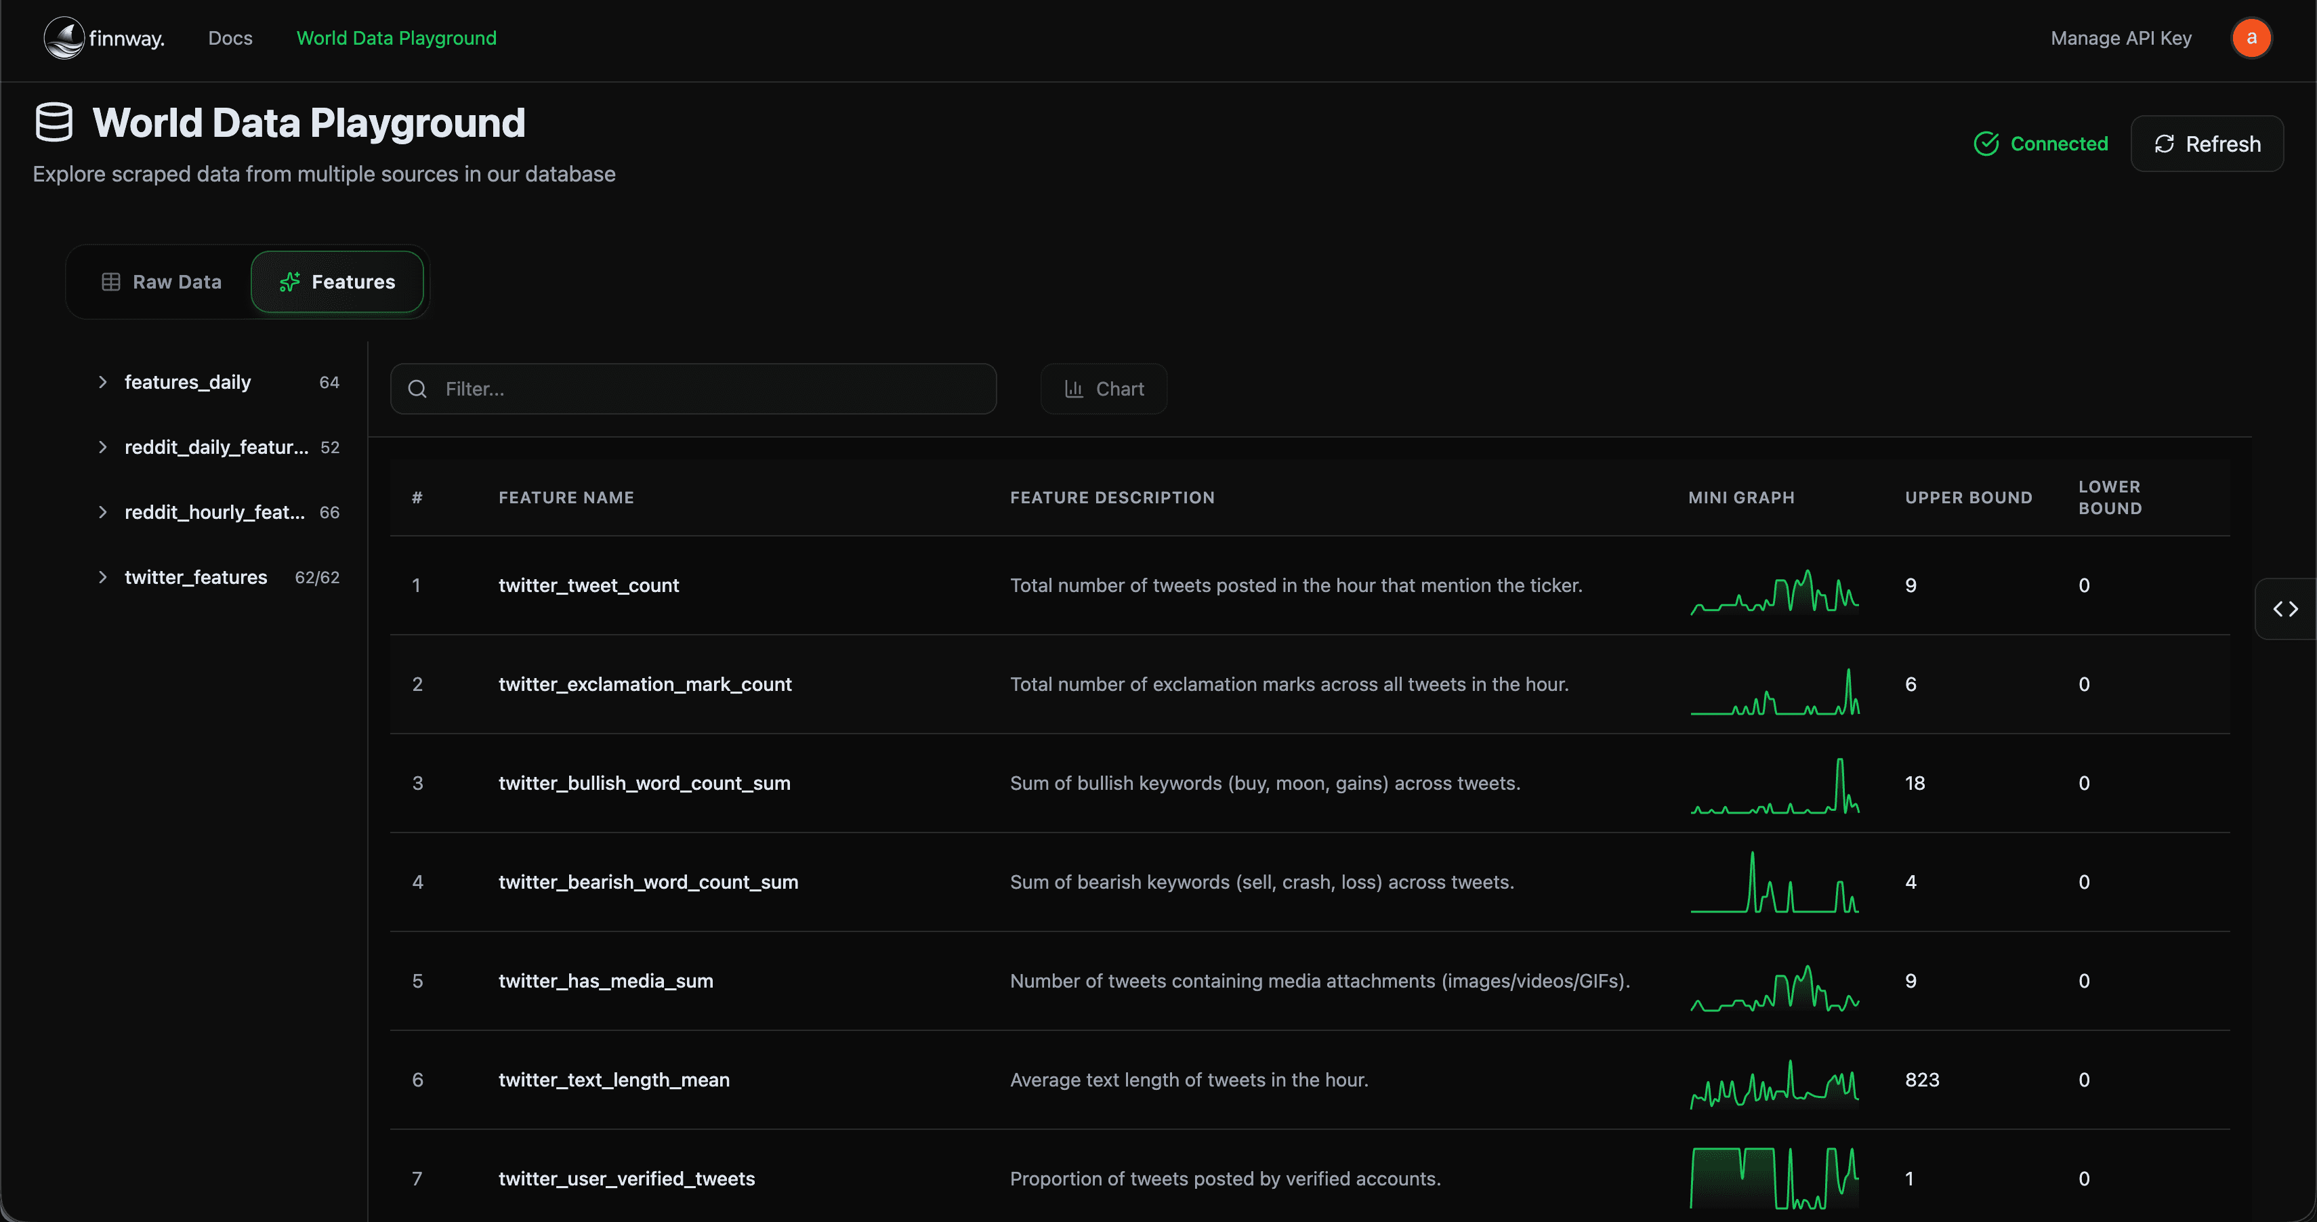Select the twitter_bullish_word_count_sum feature row
Viewport: 2317px width, 1222px height.
point(644,783)
